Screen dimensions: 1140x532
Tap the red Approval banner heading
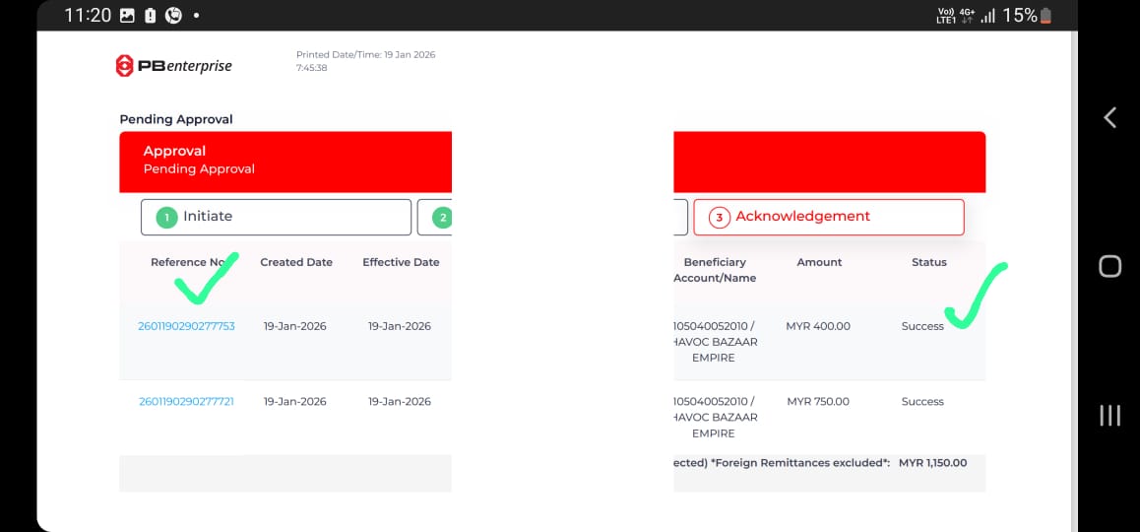tap(174, 151)
